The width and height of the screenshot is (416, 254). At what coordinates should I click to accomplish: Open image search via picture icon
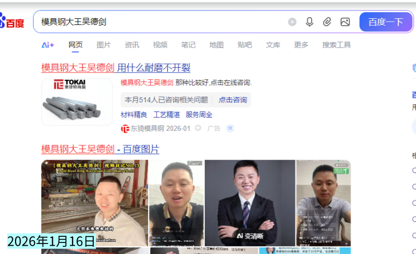coord(345,22)
